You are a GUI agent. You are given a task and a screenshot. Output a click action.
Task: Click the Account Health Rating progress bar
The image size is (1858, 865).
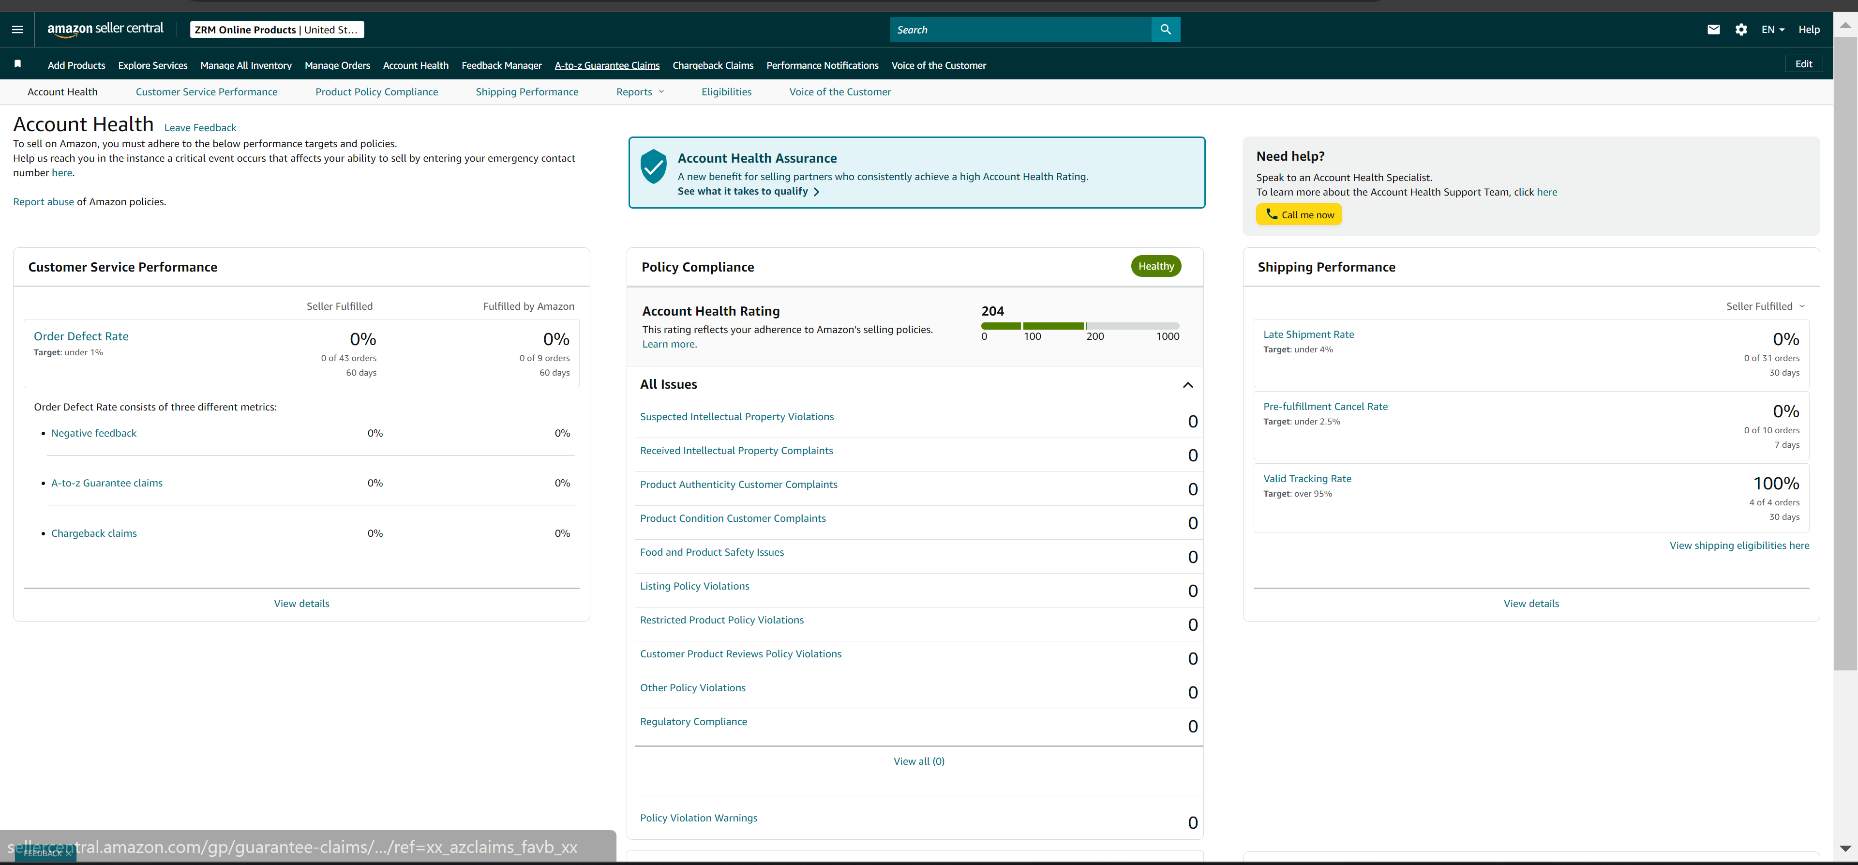pos(1080,326)
